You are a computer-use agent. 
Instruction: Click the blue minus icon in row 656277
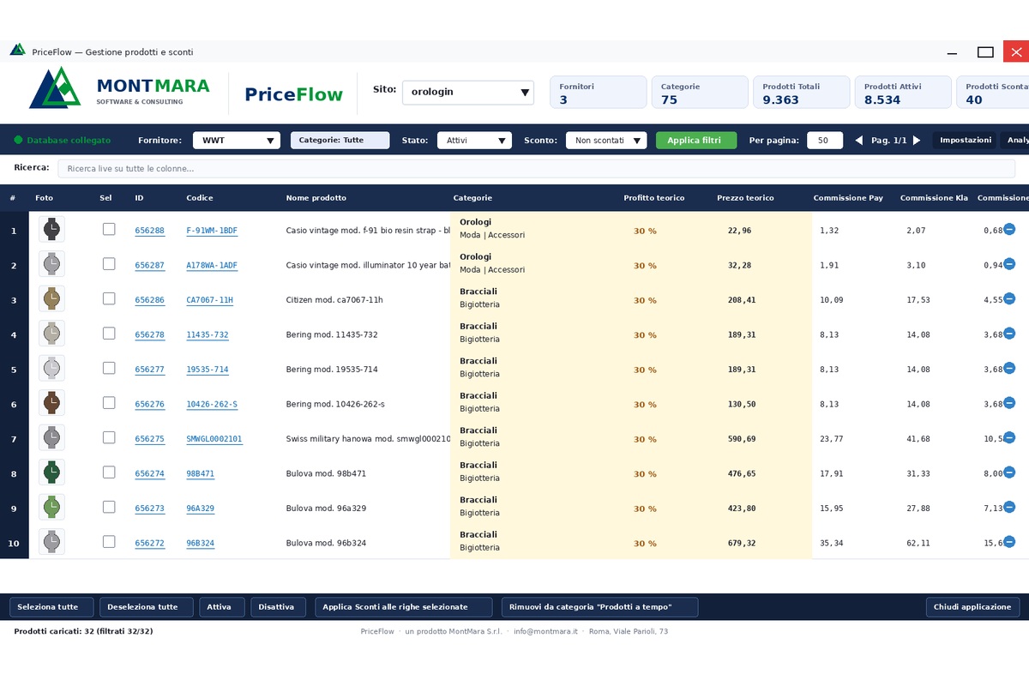[x=1009, y=368]
